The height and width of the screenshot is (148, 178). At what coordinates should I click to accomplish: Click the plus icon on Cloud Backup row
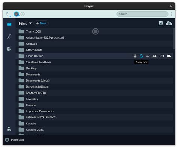148,56
